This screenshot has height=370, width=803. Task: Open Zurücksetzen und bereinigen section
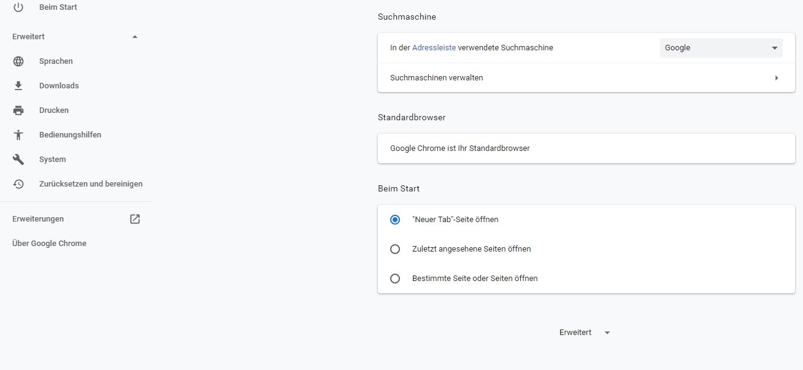tap(91, 184)
